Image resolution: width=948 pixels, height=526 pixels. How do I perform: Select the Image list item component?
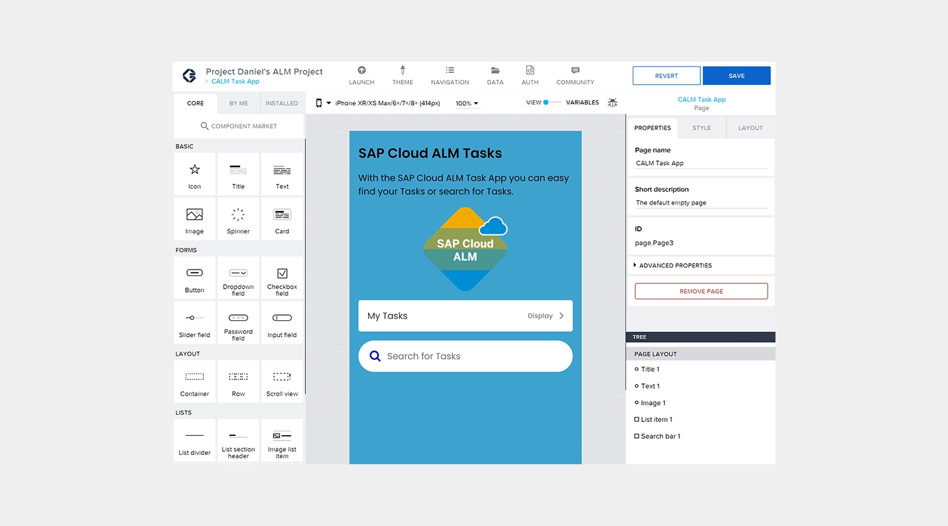(282, 441)
